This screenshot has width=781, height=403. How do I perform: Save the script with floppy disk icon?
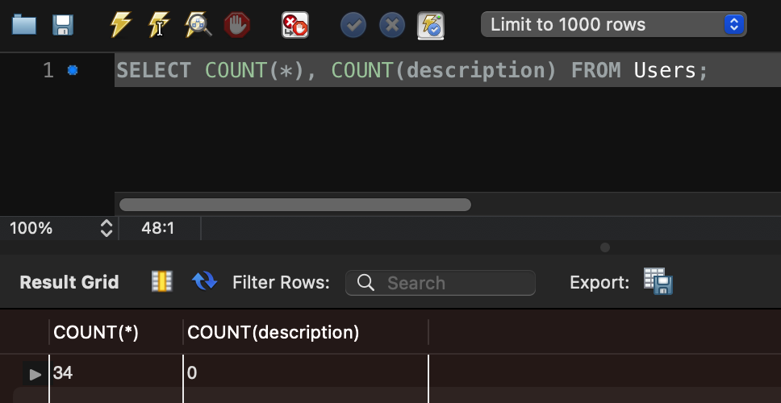tap(63, 25)
